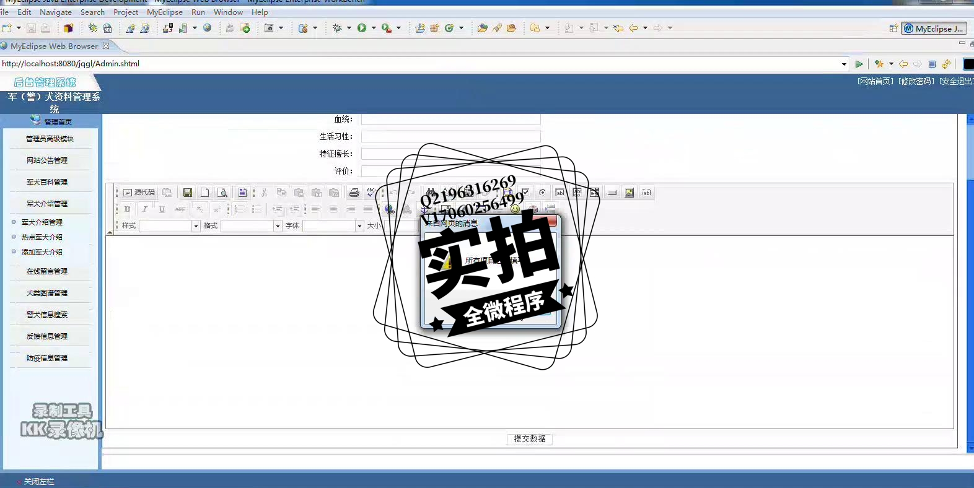This screenshot has width=974, height=488.
Task: Click the green Run icon in toolbar
Action: tap(362, 28)
